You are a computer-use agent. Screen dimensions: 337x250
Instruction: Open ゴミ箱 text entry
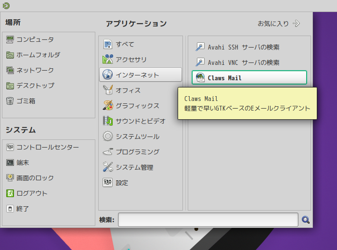coord(26,101)
